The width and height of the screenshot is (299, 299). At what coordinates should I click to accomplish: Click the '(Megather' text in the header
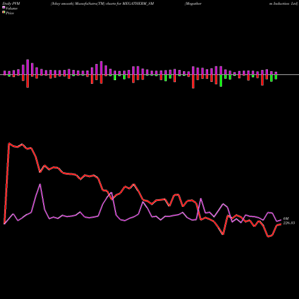tap(193, 4)
